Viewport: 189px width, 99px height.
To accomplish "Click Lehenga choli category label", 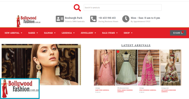I will (165, 88).
